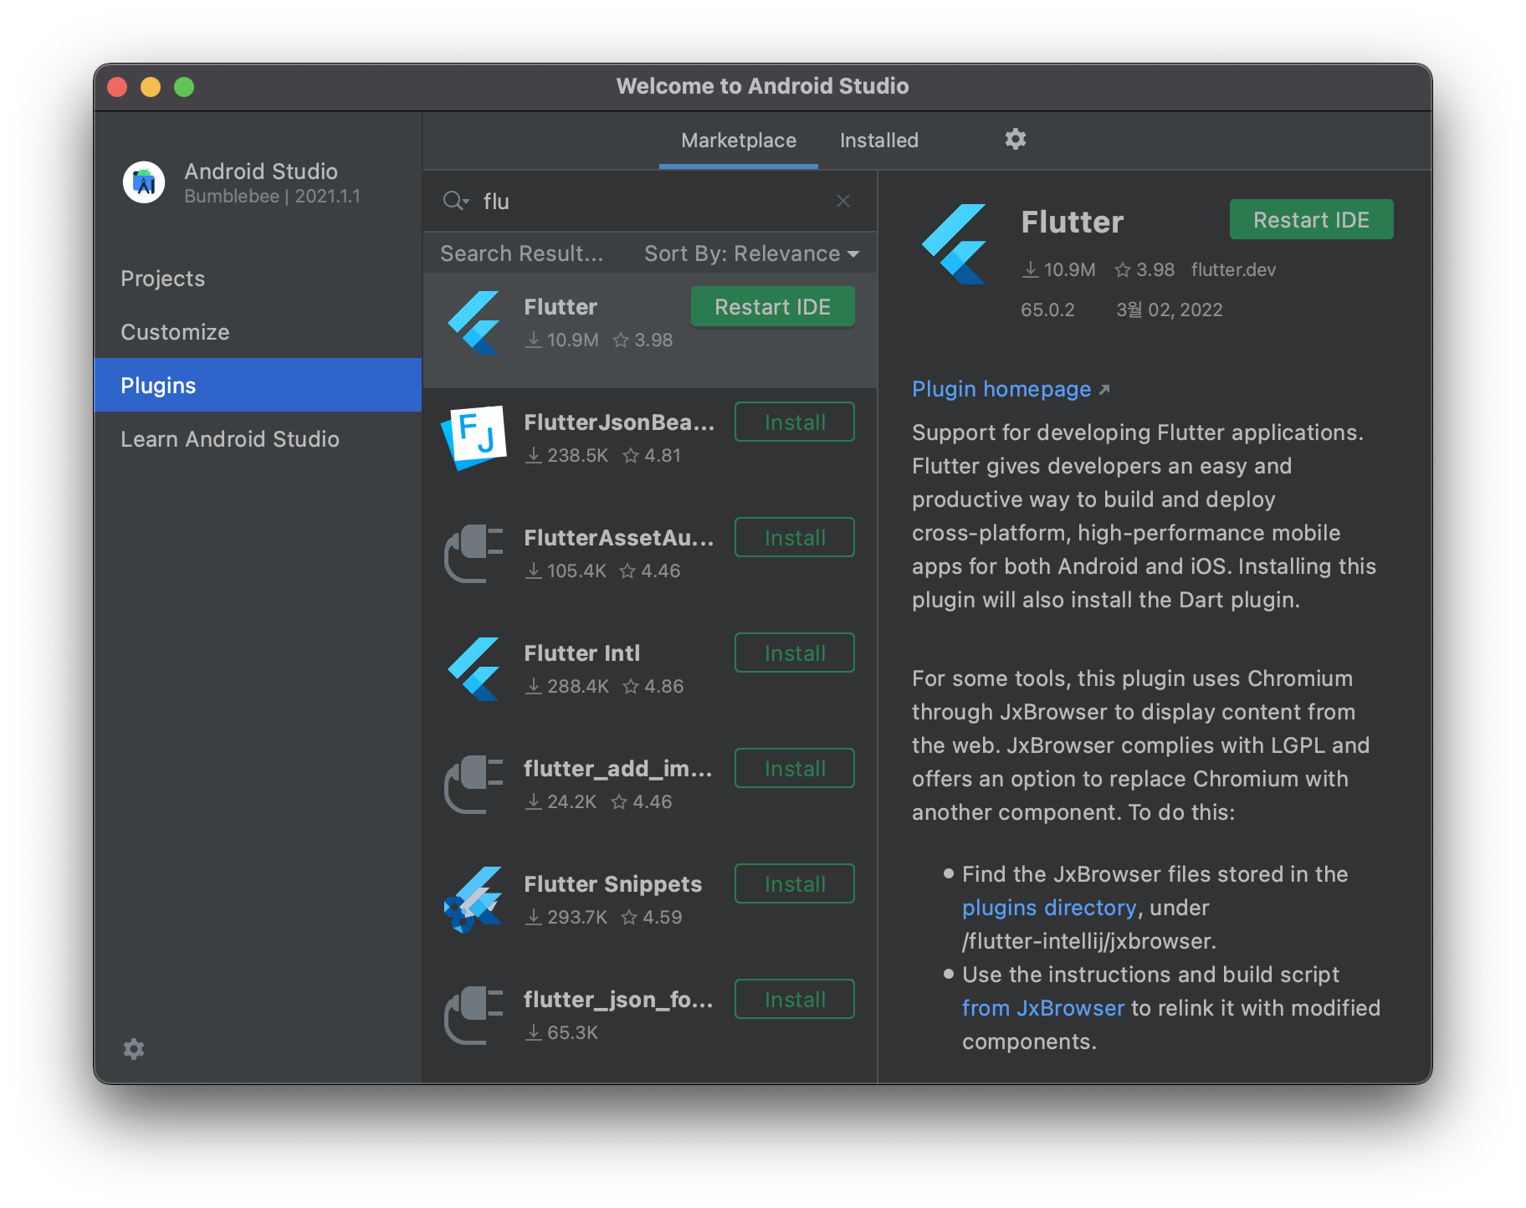Open the plugin settings gear near tabs
1526x1208 pixels.
click(x=1015, y=139)
